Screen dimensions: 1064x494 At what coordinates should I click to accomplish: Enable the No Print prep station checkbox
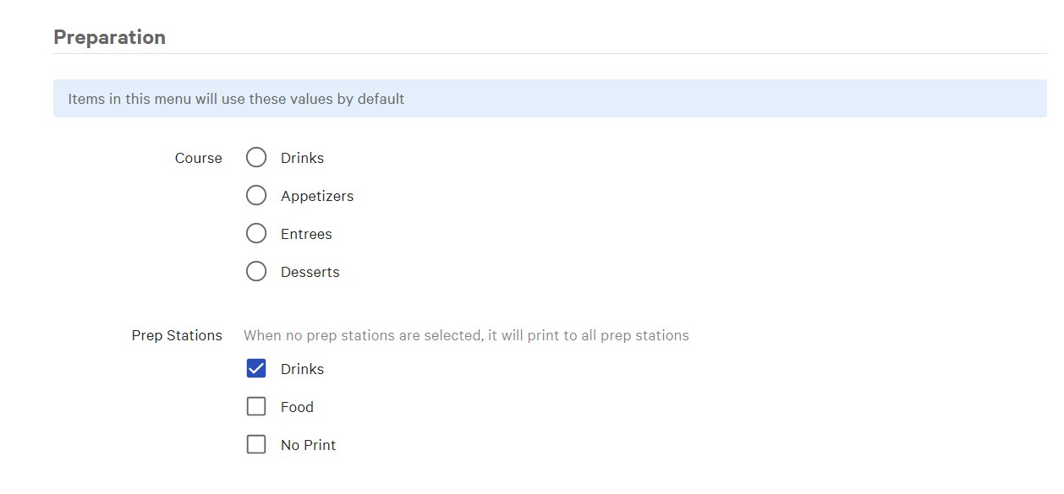[x=256, y=444]
